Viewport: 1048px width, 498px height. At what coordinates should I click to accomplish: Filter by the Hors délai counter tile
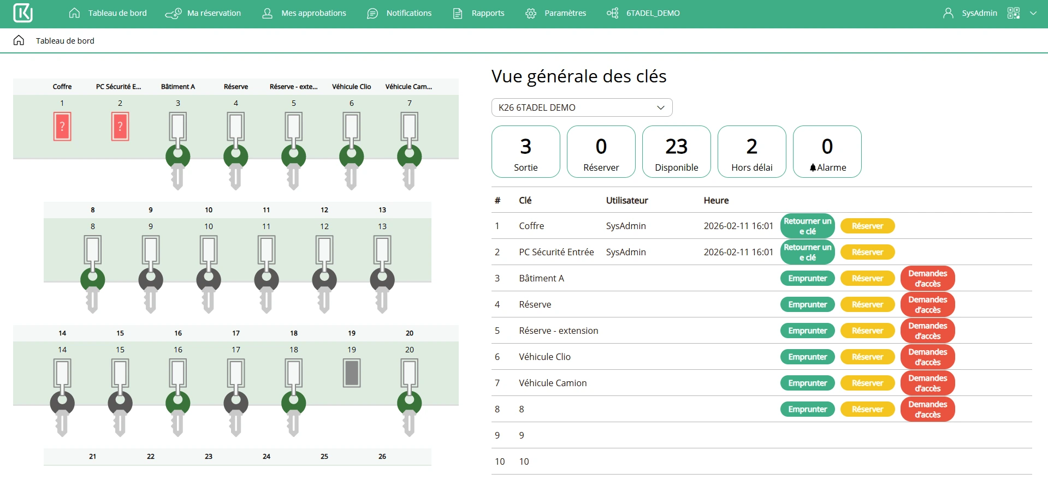point(751,152)
